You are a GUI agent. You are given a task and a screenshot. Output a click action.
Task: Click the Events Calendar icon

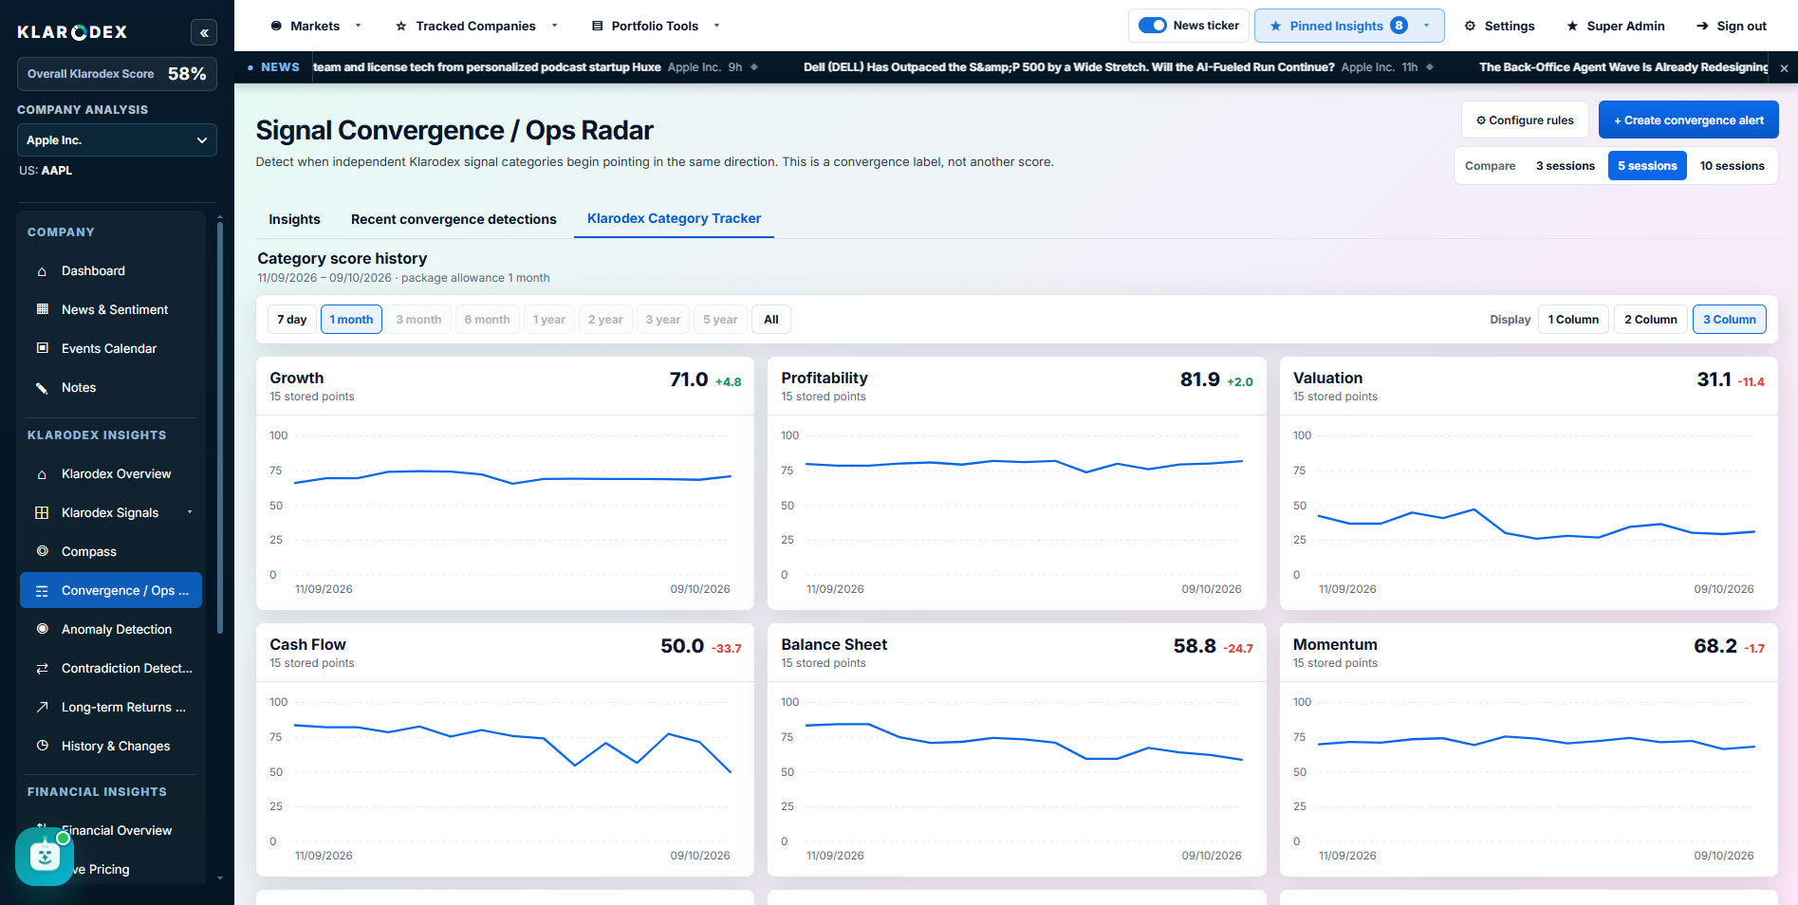tap(42, 348)
